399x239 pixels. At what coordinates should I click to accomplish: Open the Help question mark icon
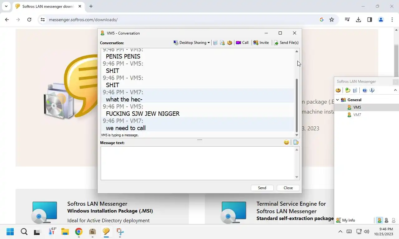coord(365,90)
